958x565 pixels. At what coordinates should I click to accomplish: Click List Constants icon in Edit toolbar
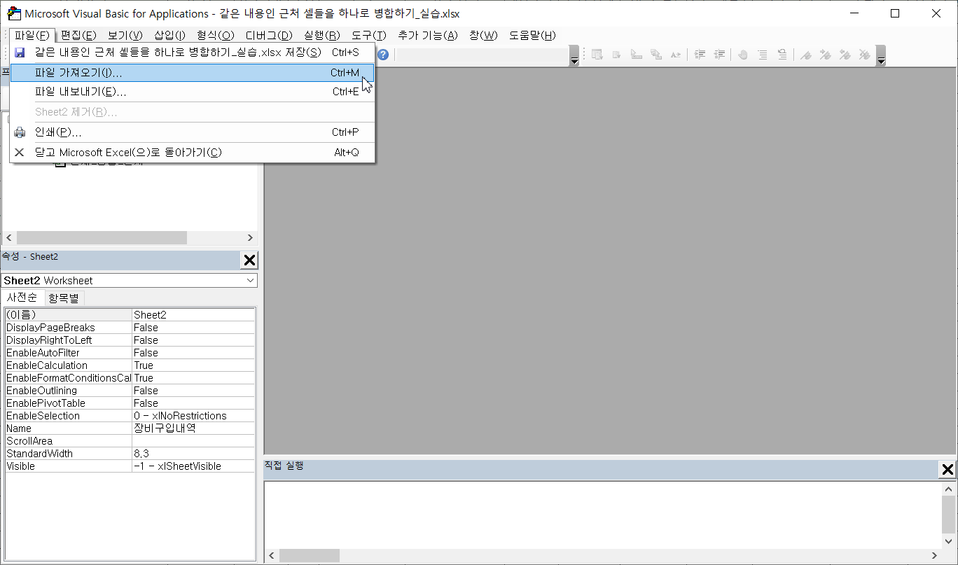[x=617, y=55]
